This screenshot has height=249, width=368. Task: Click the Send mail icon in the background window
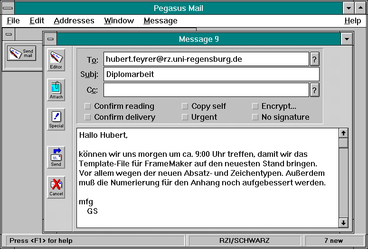[21, 53]
